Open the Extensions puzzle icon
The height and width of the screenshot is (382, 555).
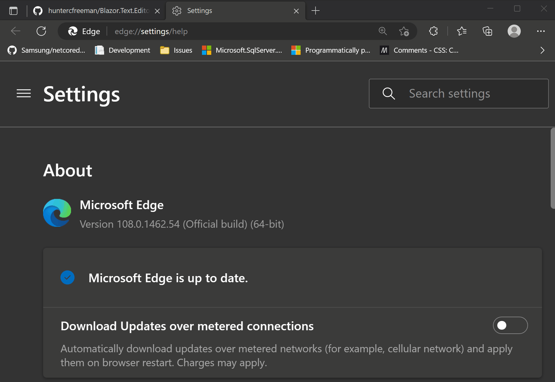tap(433, 31)
